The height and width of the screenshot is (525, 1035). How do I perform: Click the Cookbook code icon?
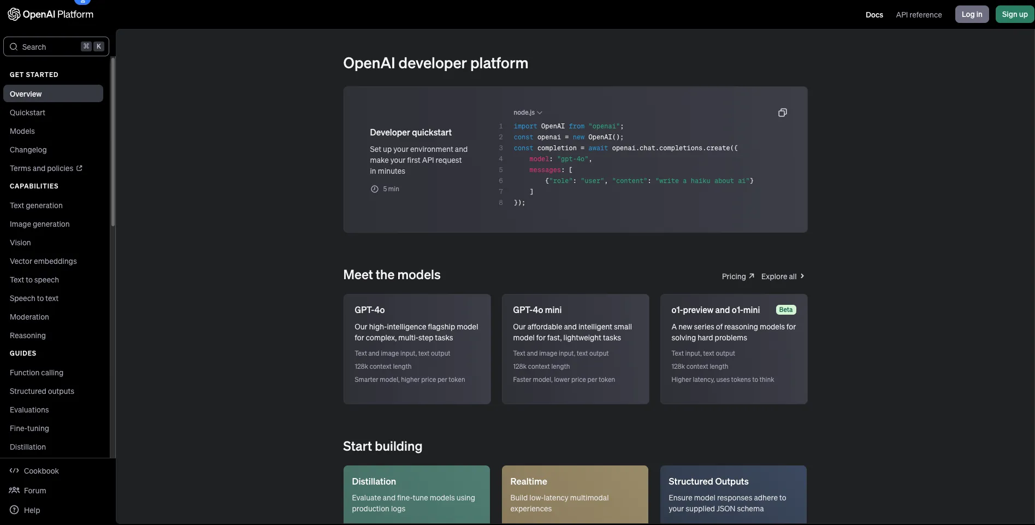coord(14,471)
